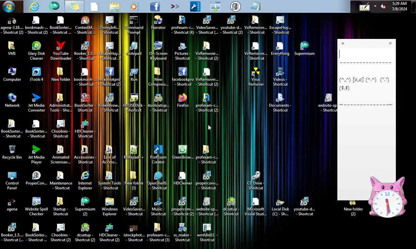This screenshot has height=249, width=416.
Task: Click into the sticky note text area
Action: (366, 123)
